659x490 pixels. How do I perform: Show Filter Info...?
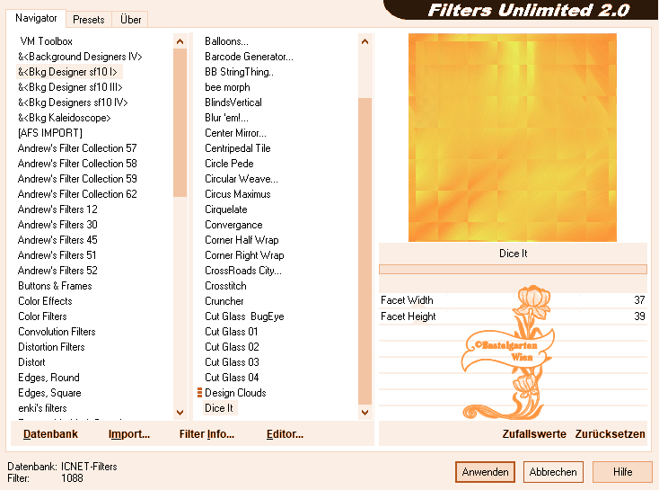point(206,434)
